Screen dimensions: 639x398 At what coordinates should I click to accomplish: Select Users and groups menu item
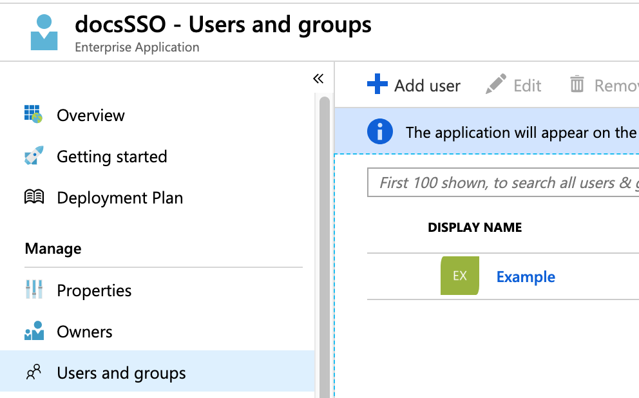157,371
